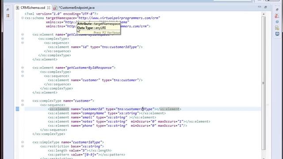Collapse the xs:restriction fold

click(23, 146)
